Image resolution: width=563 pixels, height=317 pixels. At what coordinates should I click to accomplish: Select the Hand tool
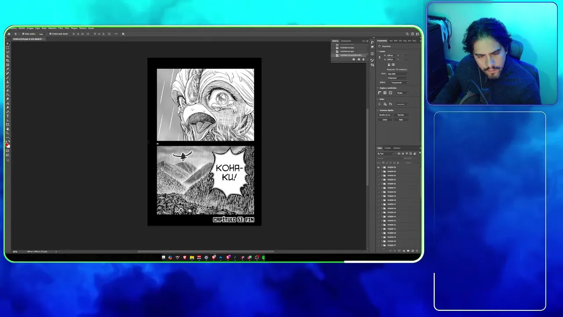click(x=7, y=129)
